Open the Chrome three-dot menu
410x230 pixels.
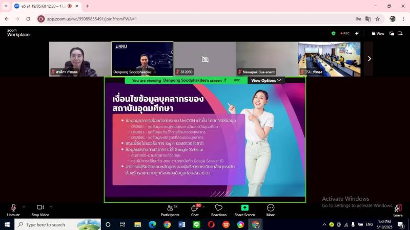(403, 19)
